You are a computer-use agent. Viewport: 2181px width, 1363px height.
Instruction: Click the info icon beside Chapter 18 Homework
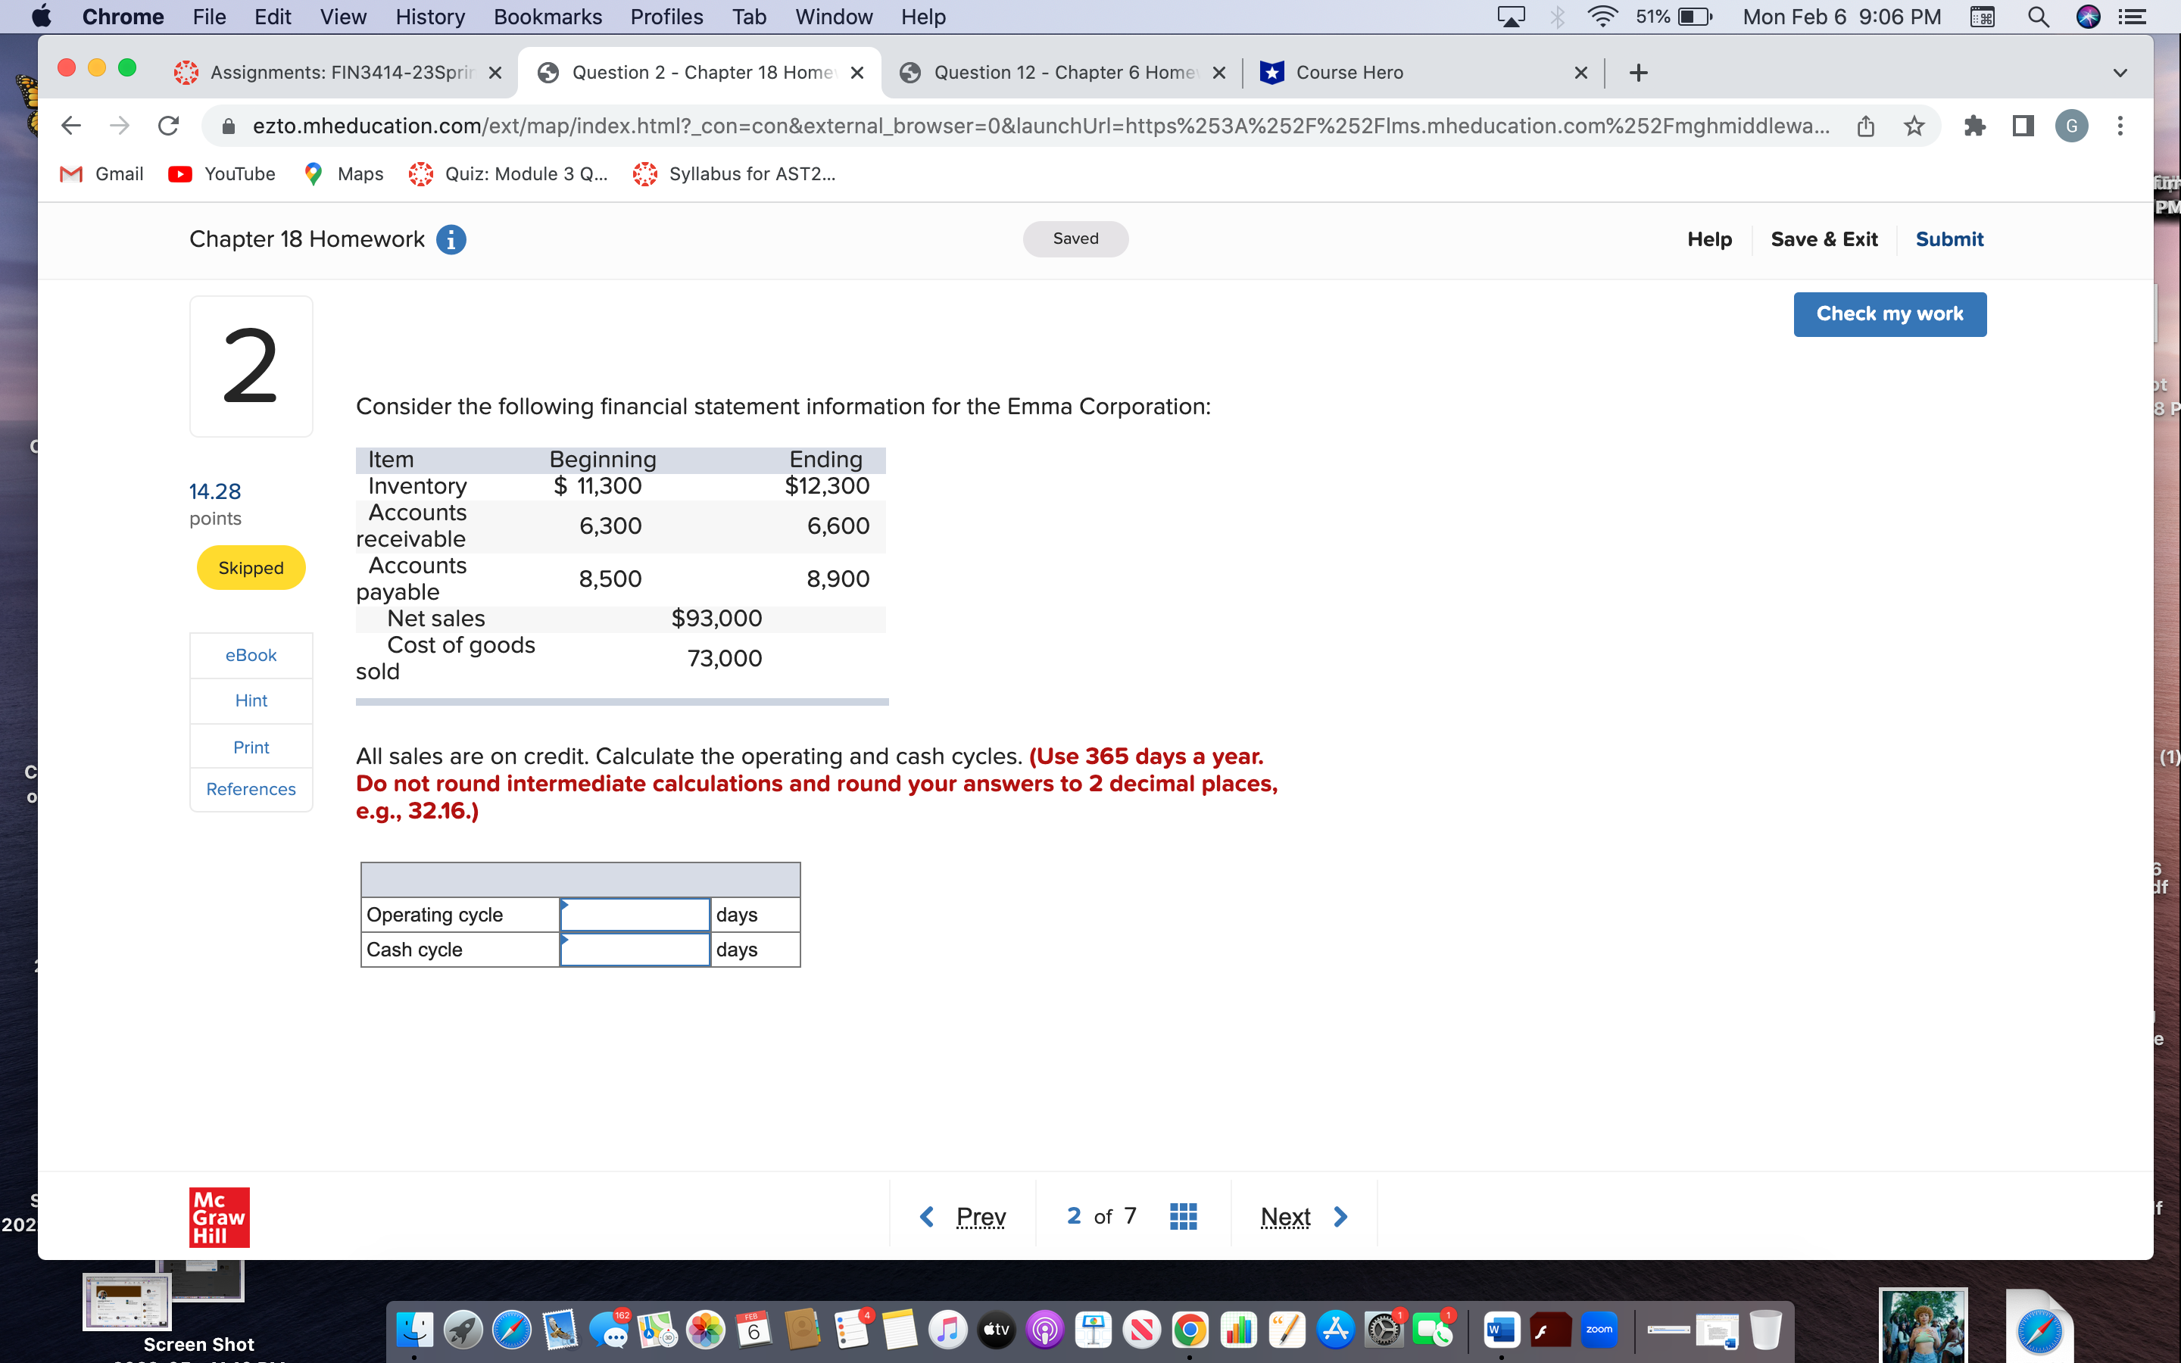point(451,239)
